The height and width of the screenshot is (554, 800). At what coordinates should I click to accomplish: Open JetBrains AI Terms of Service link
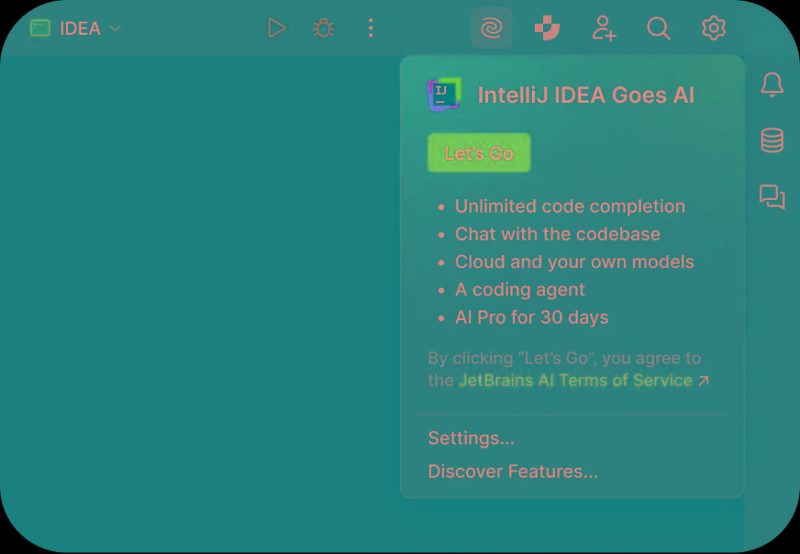575,381
